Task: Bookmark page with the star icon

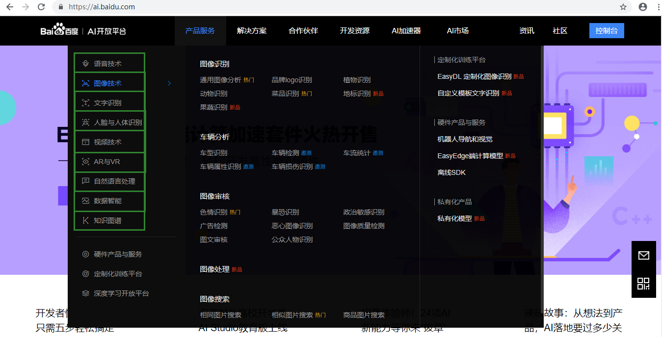Action: point(623,7)
